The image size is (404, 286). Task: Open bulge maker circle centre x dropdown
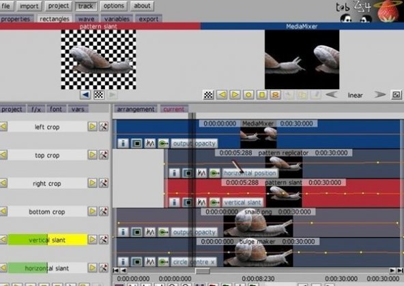click(x=194, y=261)
